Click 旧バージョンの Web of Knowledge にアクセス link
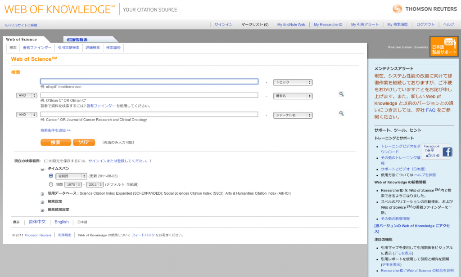This screenshot has height=277, width=461. [x=412, y=228]
